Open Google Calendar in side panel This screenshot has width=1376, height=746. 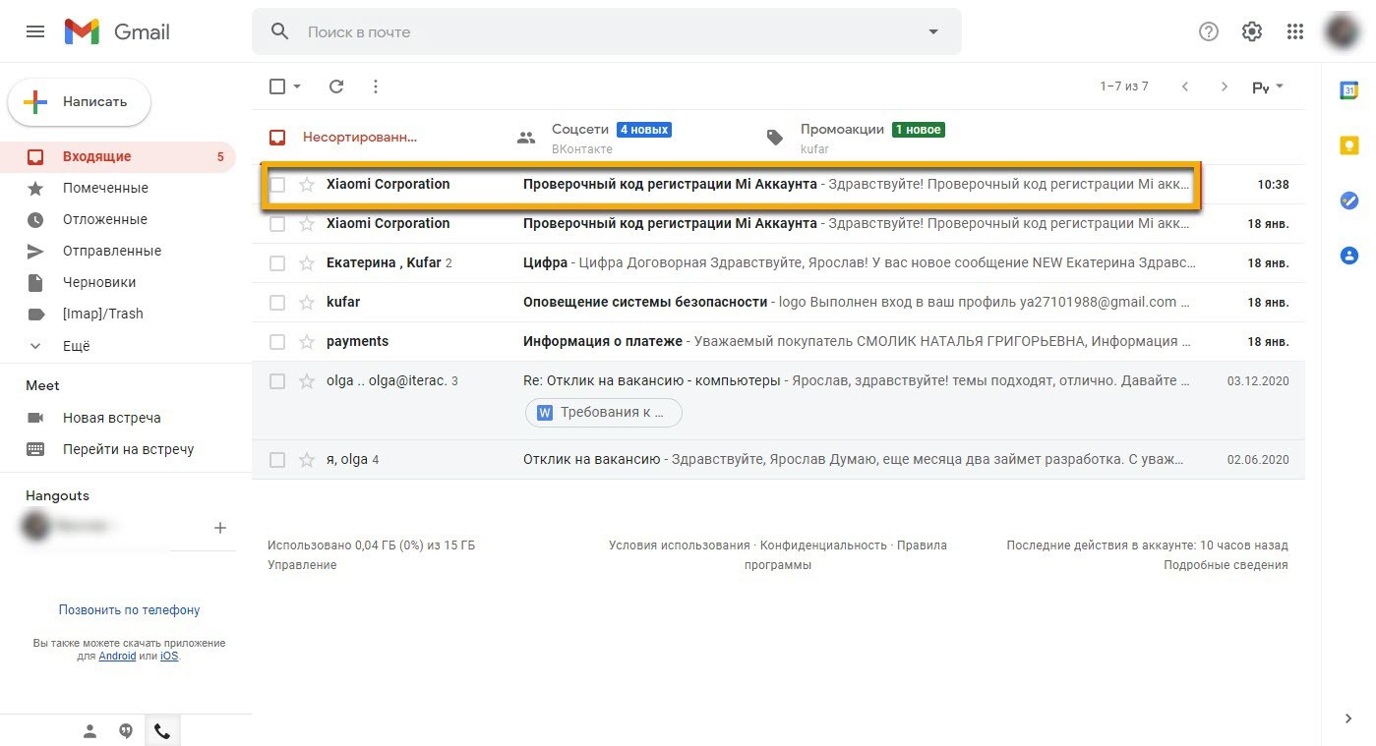tap(1348, 90)
